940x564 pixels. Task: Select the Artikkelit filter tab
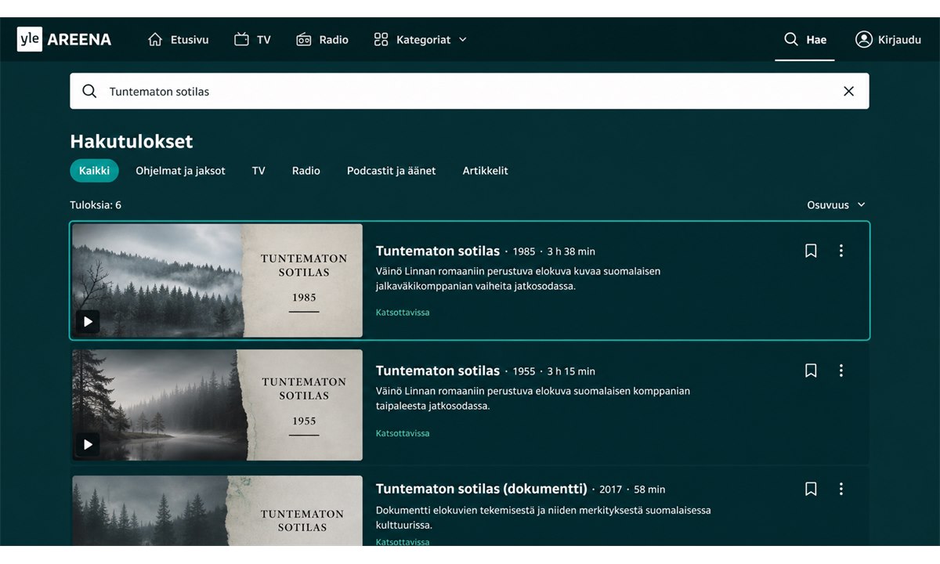(x=485, y=171)
